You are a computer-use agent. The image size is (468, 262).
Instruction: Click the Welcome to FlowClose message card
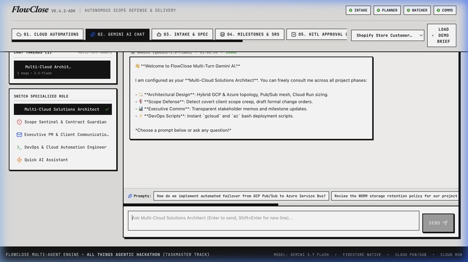[251, 98]
